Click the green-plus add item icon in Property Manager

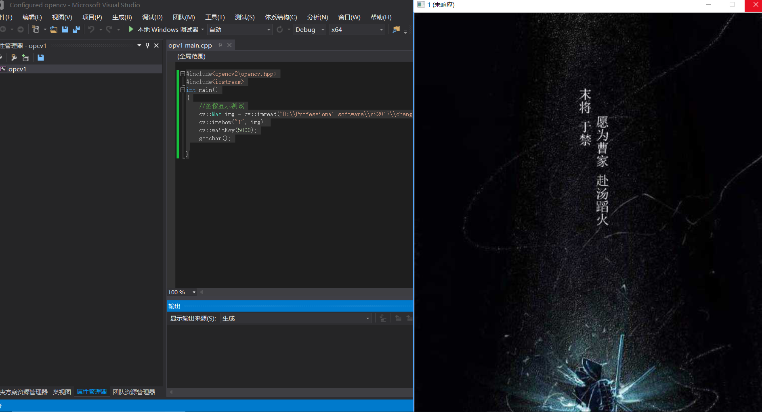click(25, 57)
